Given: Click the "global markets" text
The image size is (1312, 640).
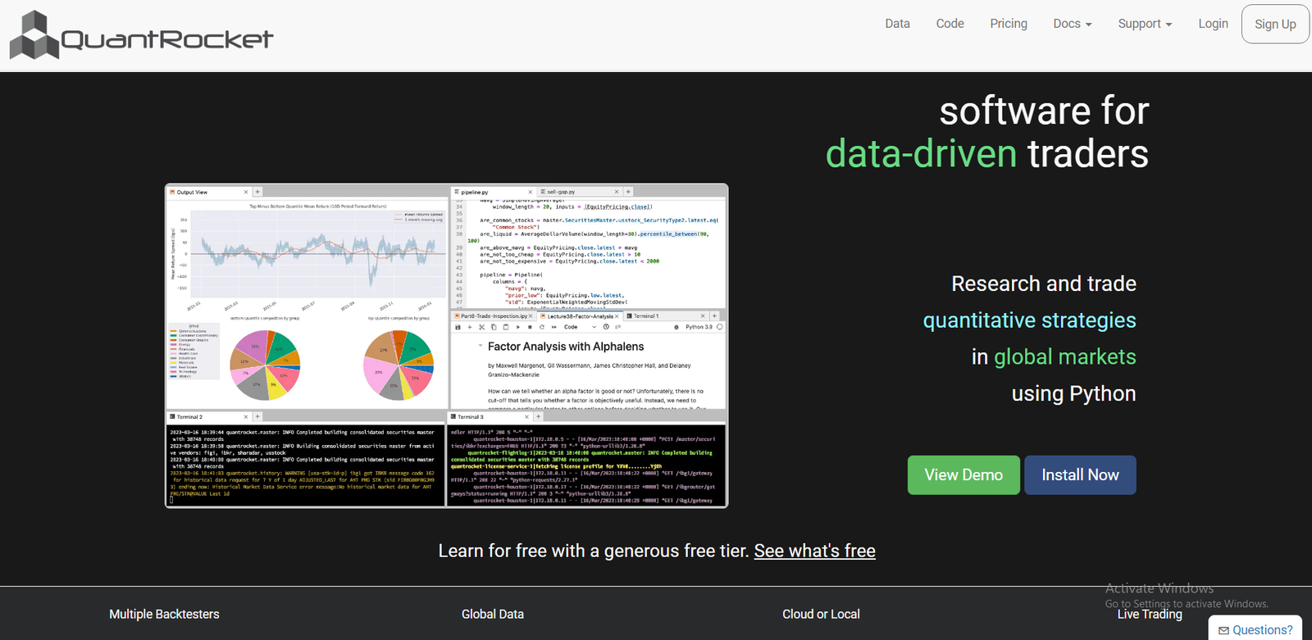Looking at the screenshot, I should [1065, 357].
